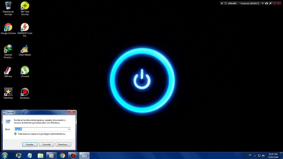Screen dimensions: 283x159
Task: Select Google Chrome desktop shortcut
Action: (8, 28)
